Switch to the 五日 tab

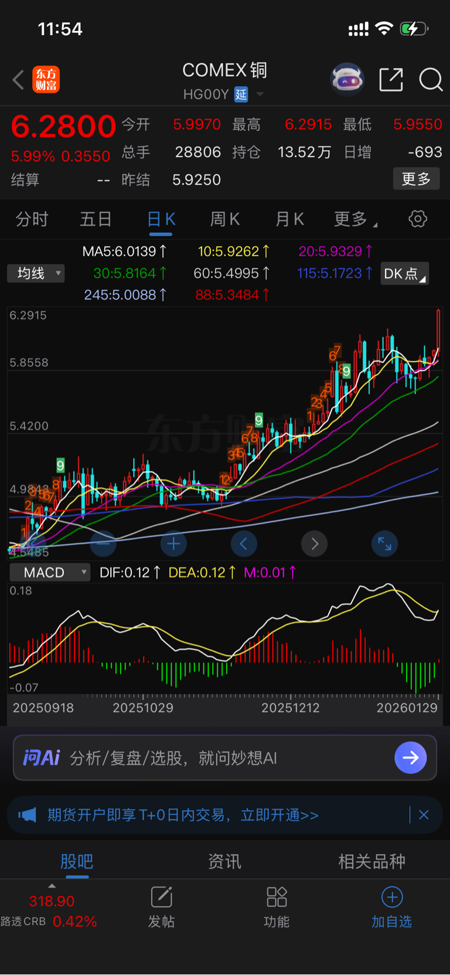click(x=96, y=219)
